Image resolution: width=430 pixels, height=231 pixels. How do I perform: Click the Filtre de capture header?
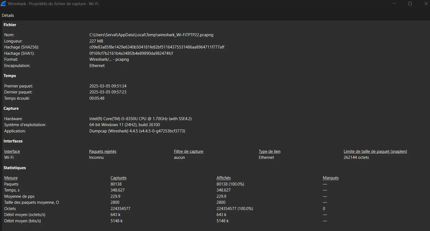[x=188, y=151]
